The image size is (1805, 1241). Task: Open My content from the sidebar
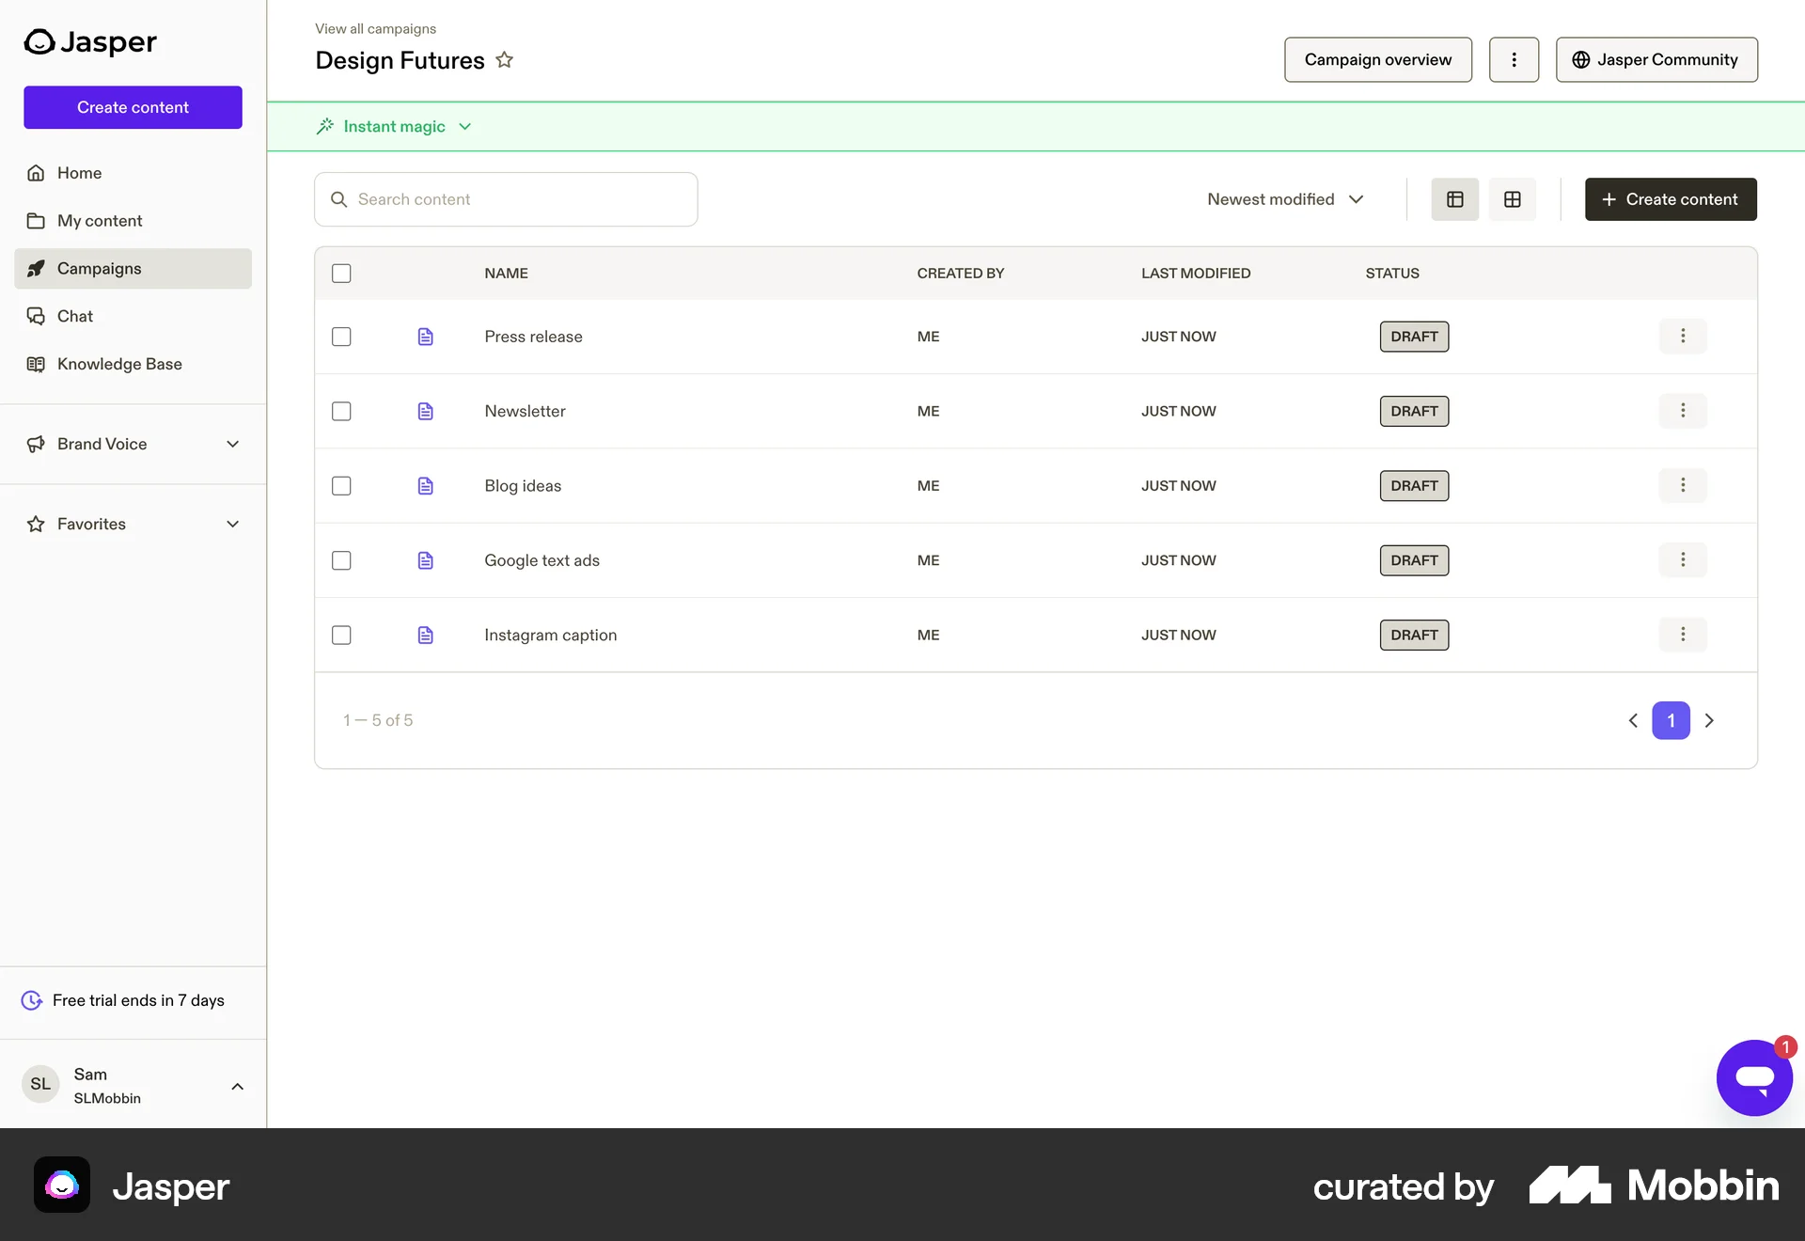(x=100, y=220)
